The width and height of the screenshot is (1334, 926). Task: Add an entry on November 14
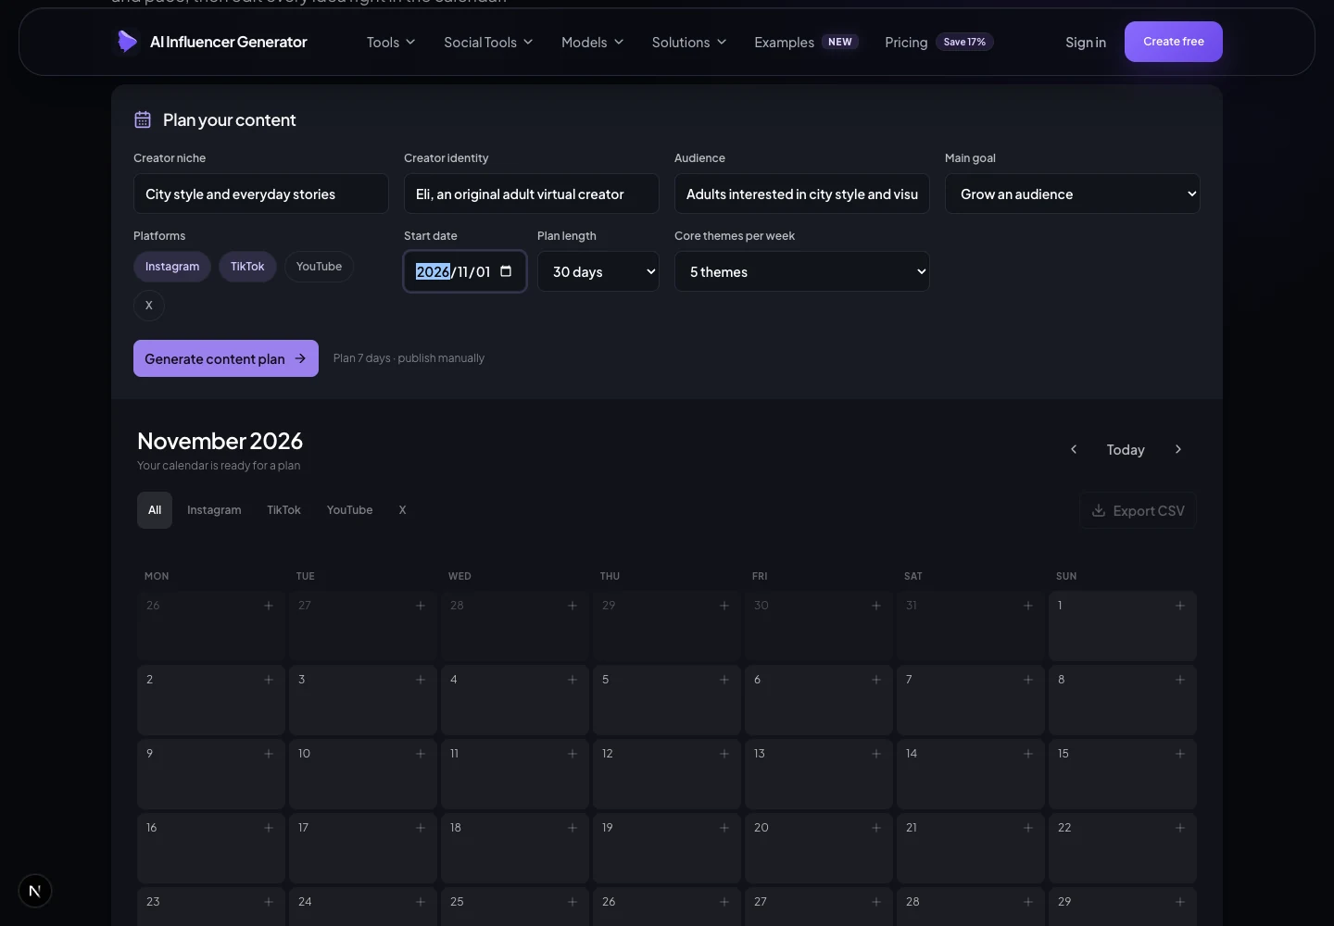1028,754
